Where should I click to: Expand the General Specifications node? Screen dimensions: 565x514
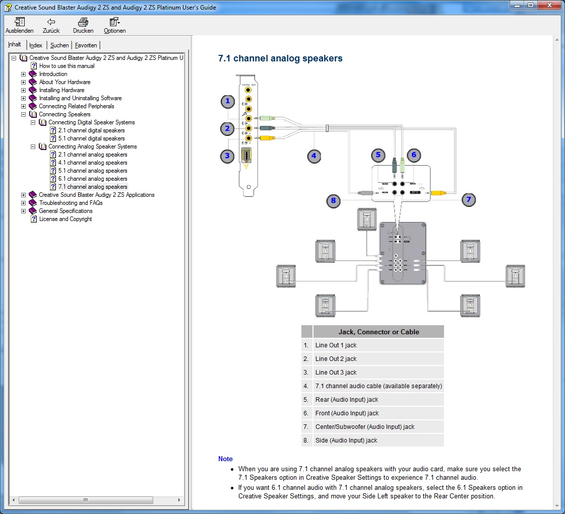coord(23,211)
